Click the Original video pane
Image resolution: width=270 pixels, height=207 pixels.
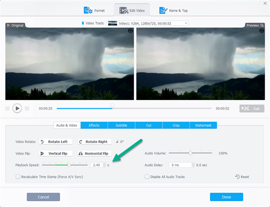[69, 64]
